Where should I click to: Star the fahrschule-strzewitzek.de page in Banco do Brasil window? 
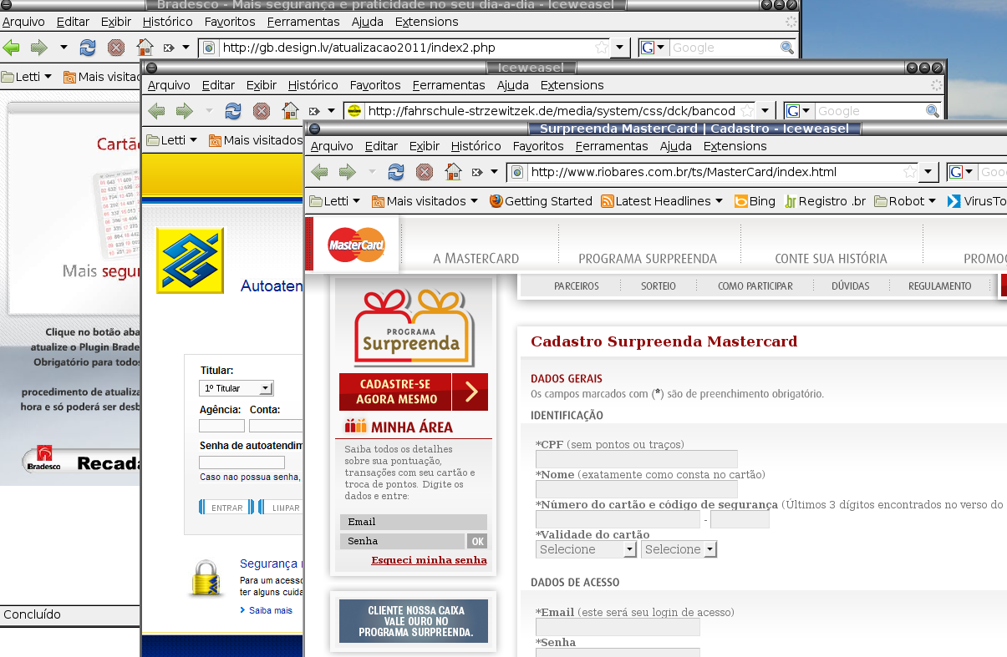click(x=746, y=111)
